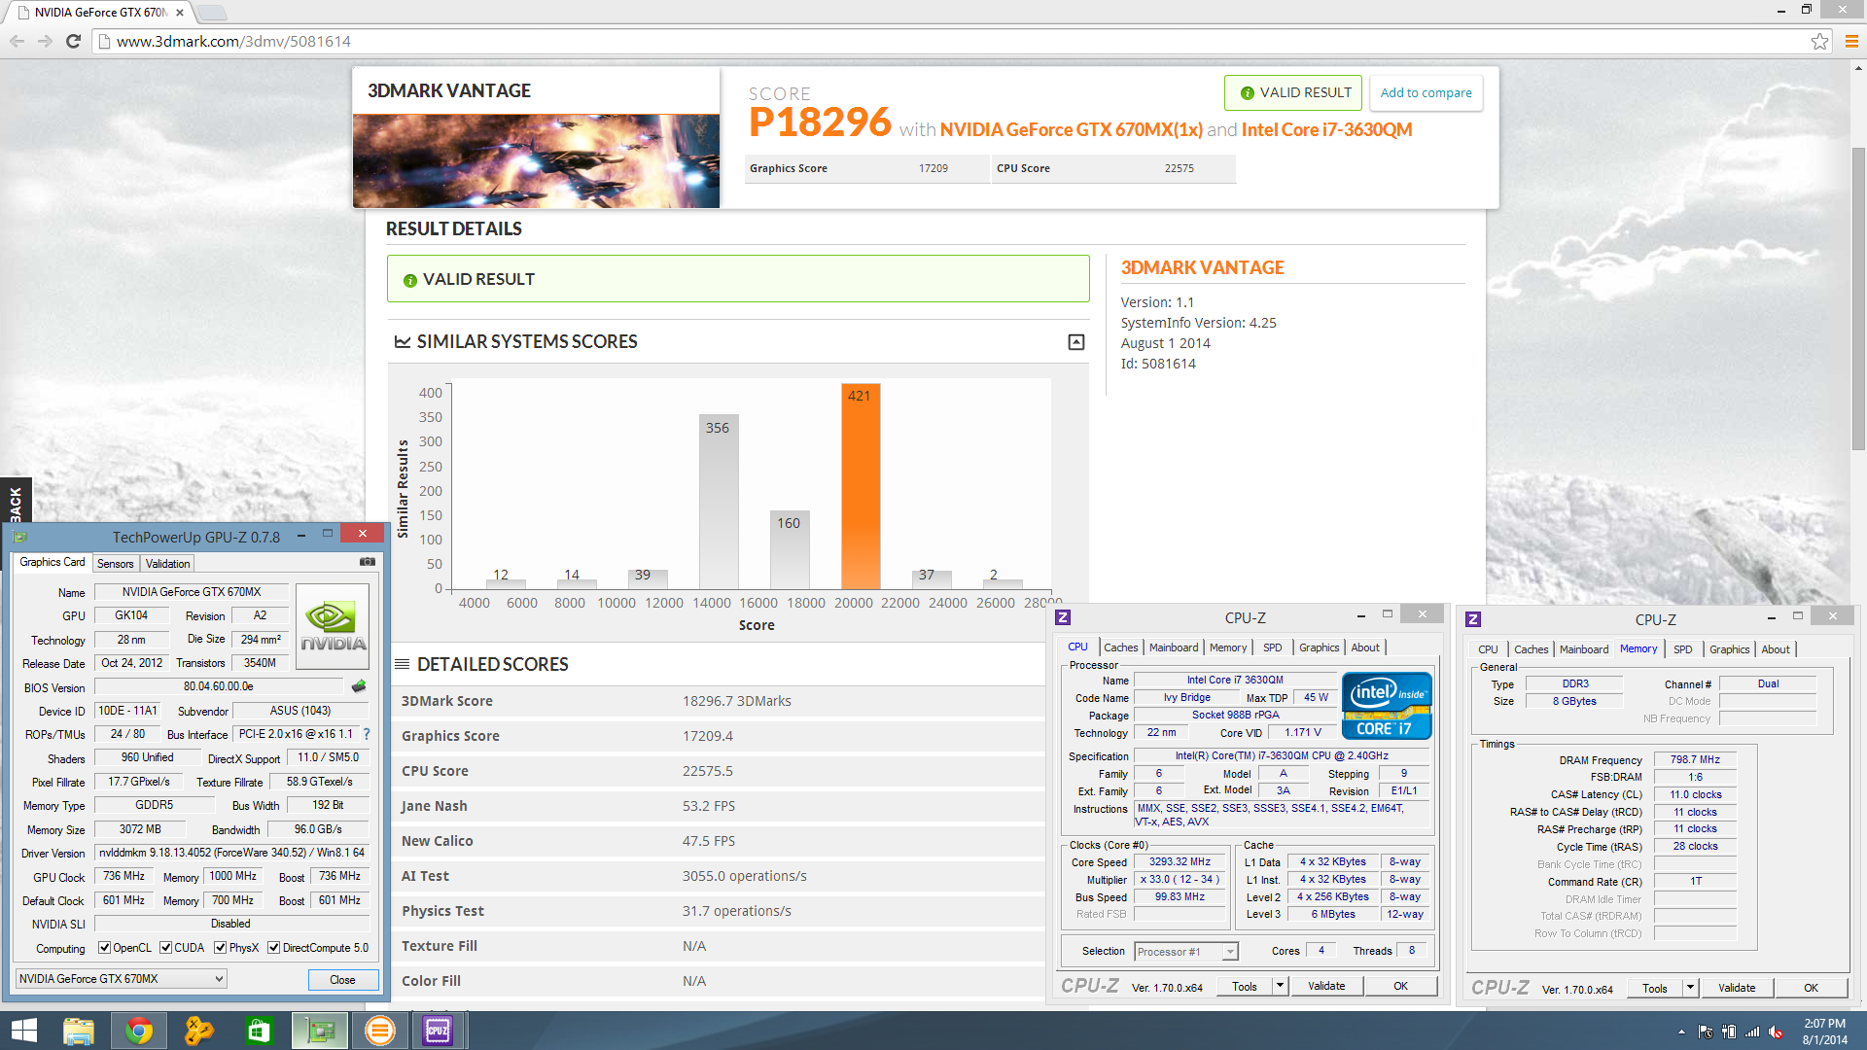Screen dimensions: 1867x1050
Task: Open Graphics tab in right CPU-Z
Action: coord(1729,649)
